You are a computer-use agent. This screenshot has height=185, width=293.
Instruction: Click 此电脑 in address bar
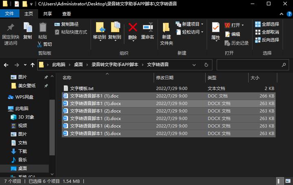59,65
